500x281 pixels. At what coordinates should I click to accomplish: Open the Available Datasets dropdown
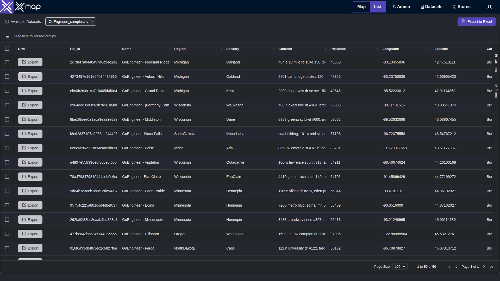click(x=70, y=22)
